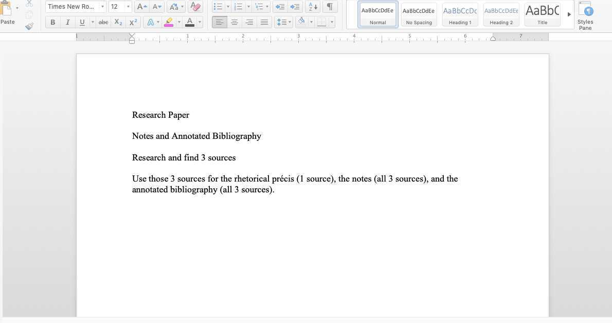Toggle strikethrough text formatting
Viewport: 612px width, 323px height.
[103, 22]
